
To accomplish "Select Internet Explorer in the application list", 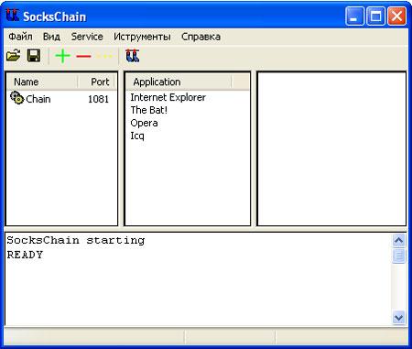I will click(x=168, y=97).
